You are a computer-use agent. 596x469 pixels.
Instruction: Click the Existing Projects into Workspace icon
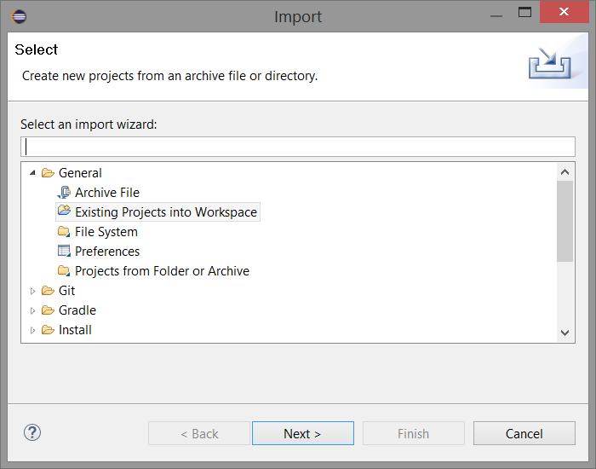click(x=64, y=210)
